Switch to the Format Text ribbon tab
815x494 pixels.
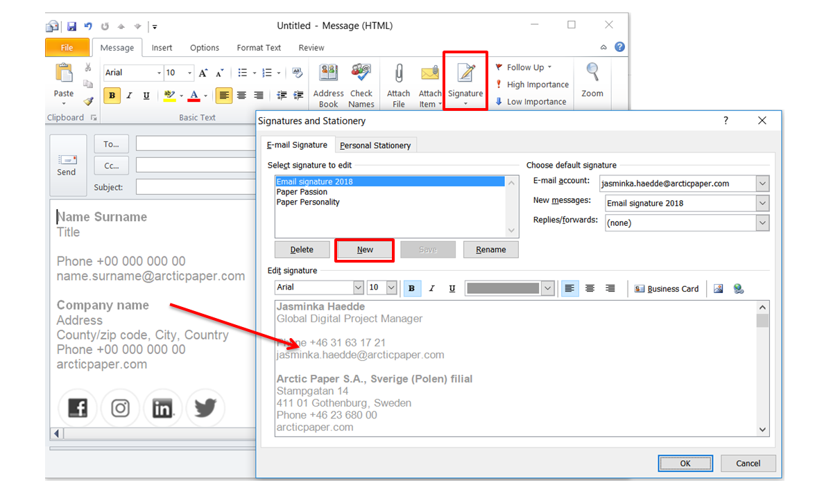pyautogui.click(x=258, y=48)
